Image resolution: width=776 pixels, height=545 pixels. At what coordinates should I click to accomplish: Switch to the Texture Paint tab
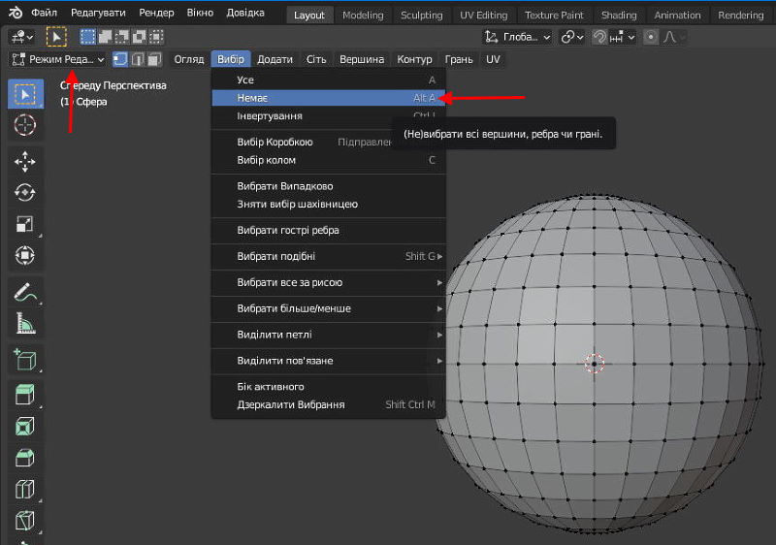click(x=554, y=16)
